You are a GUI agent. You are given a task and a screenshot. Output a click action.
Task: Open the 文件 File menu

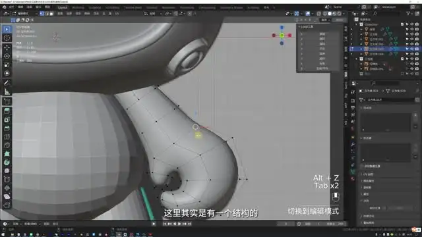(x=12, y=7)
